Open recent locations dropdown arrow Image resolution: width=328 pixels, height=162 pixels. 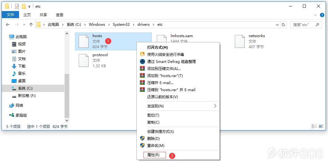[24, 25]
